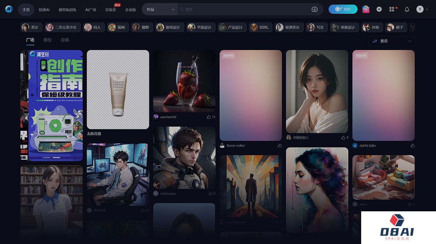
Task: Click the gift box promotion icon
Action: point(366,9)
